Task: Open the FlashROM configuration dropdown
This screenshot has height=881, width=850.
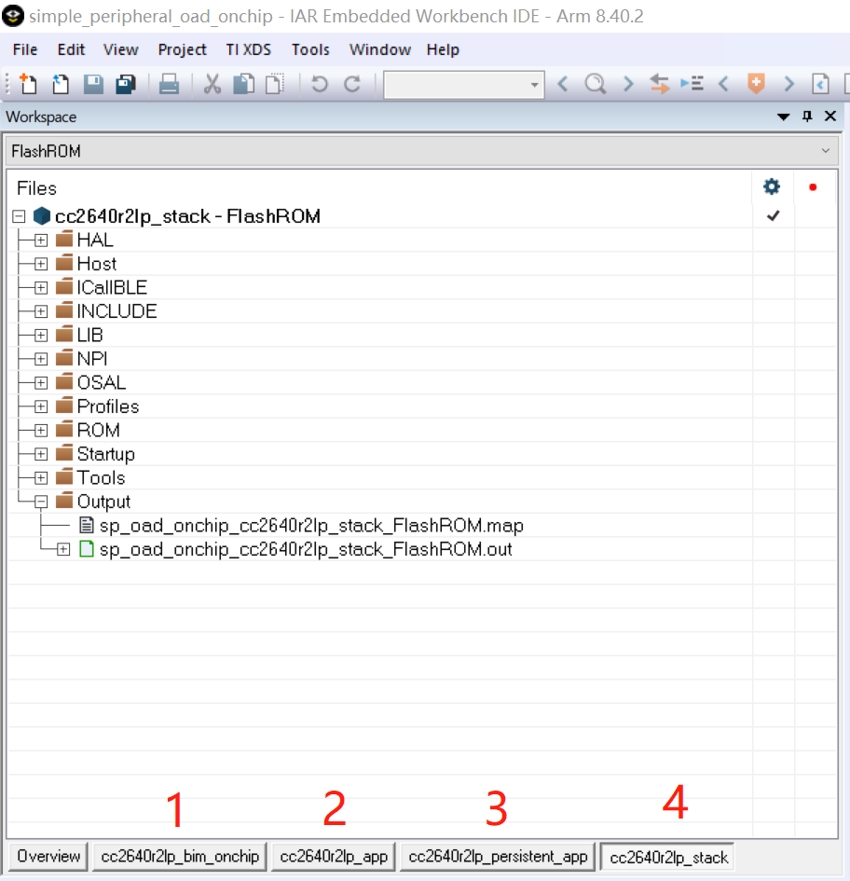Action: [422, 151]
